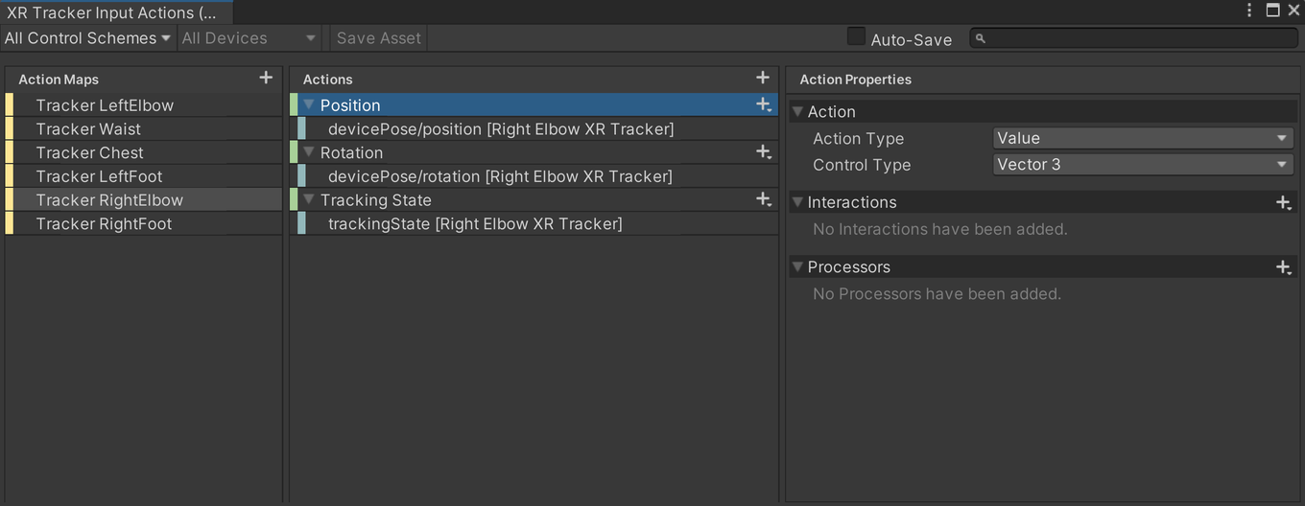The width and height of the screenshot is (1305, 506).
Task: Add a new action in Actions panel
Action: coord(763,78)
